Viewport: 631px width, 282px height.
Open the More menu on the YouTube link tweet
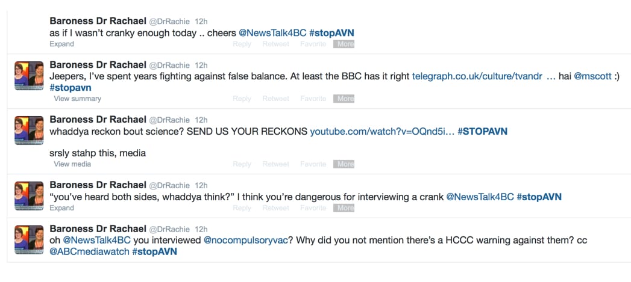click(345, 164)
